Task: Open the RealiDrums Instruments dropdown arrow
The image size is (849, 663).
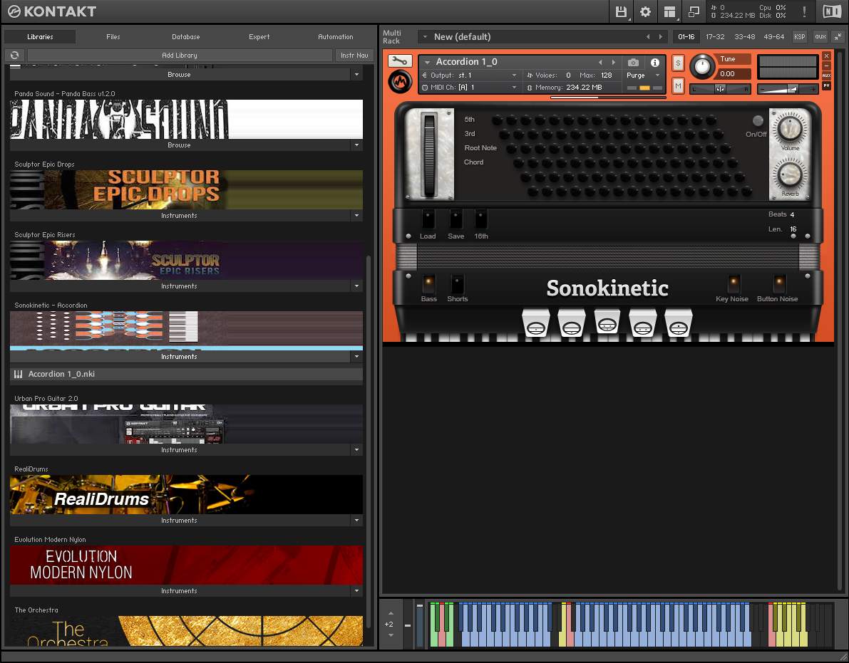Action: 356,521
